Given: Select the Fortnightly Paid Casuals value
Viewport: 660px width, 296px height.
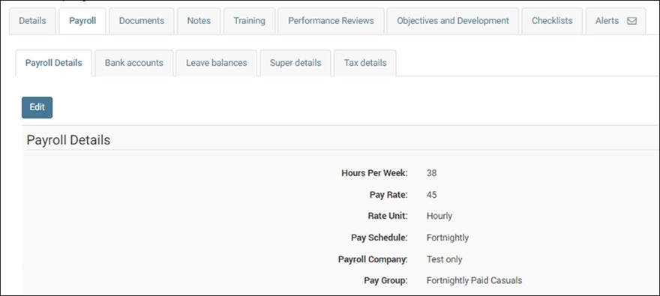Looking at the screenshot, I should tap(474, 280).
